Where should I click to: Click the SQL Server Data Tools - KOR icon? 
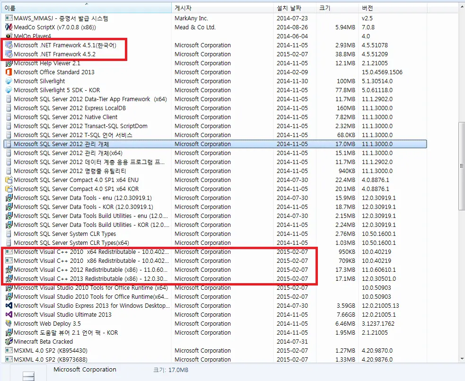9,207
